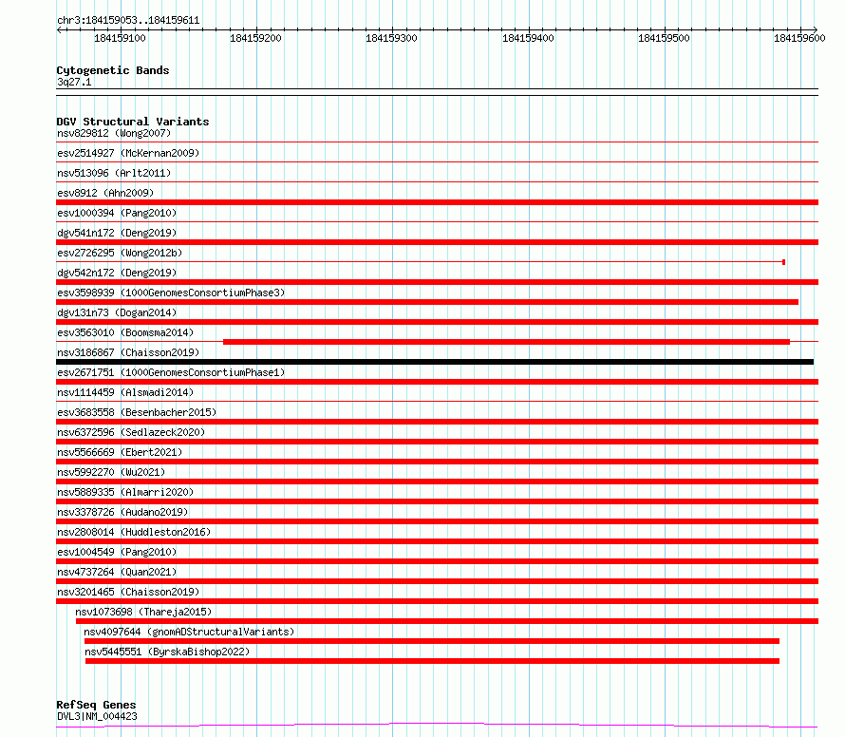Select variant esv3563010 (Boomsma2014)
Image resolution: width=845 pixels, height=737 pixels.
tap(125, 332)
